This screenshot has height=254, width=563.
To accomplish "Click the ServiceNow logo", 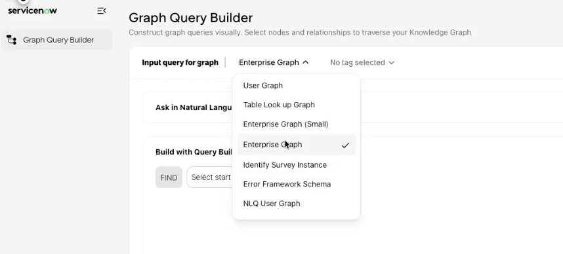I will click(x=32, y=10).
